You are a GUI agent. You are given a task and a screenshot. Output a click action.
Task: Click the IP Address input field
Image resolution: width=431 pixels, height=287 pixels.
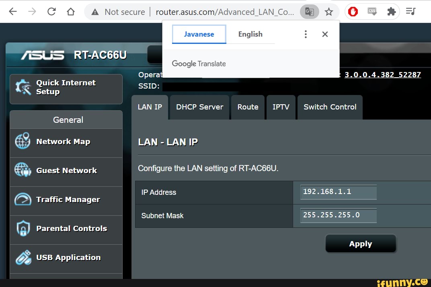point(338,192)
